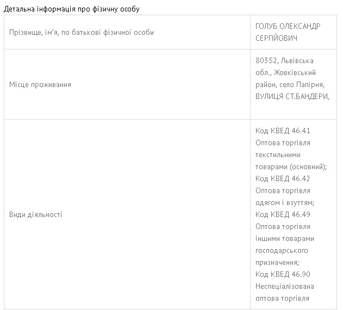Image resolution: width=343 pixels, height=310 pixels.
Task: Click the line "Код КВЕД 46.41"
Action: (283, 131)
